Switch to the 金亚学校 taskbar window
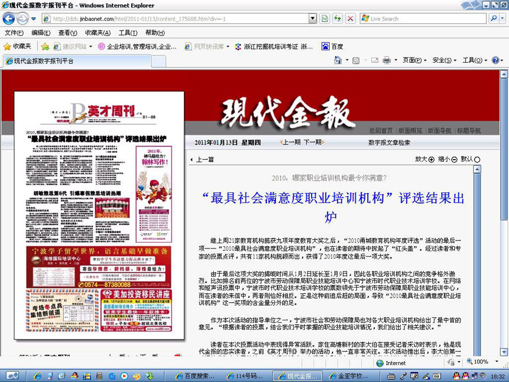This screenshot has height=382, width=509. click(x=349, y=376)
